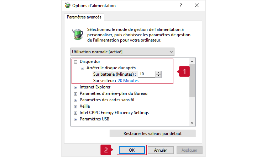Confirm settings with the OK button
This screenshot has width=267, height=157.
tap(131, 150)
